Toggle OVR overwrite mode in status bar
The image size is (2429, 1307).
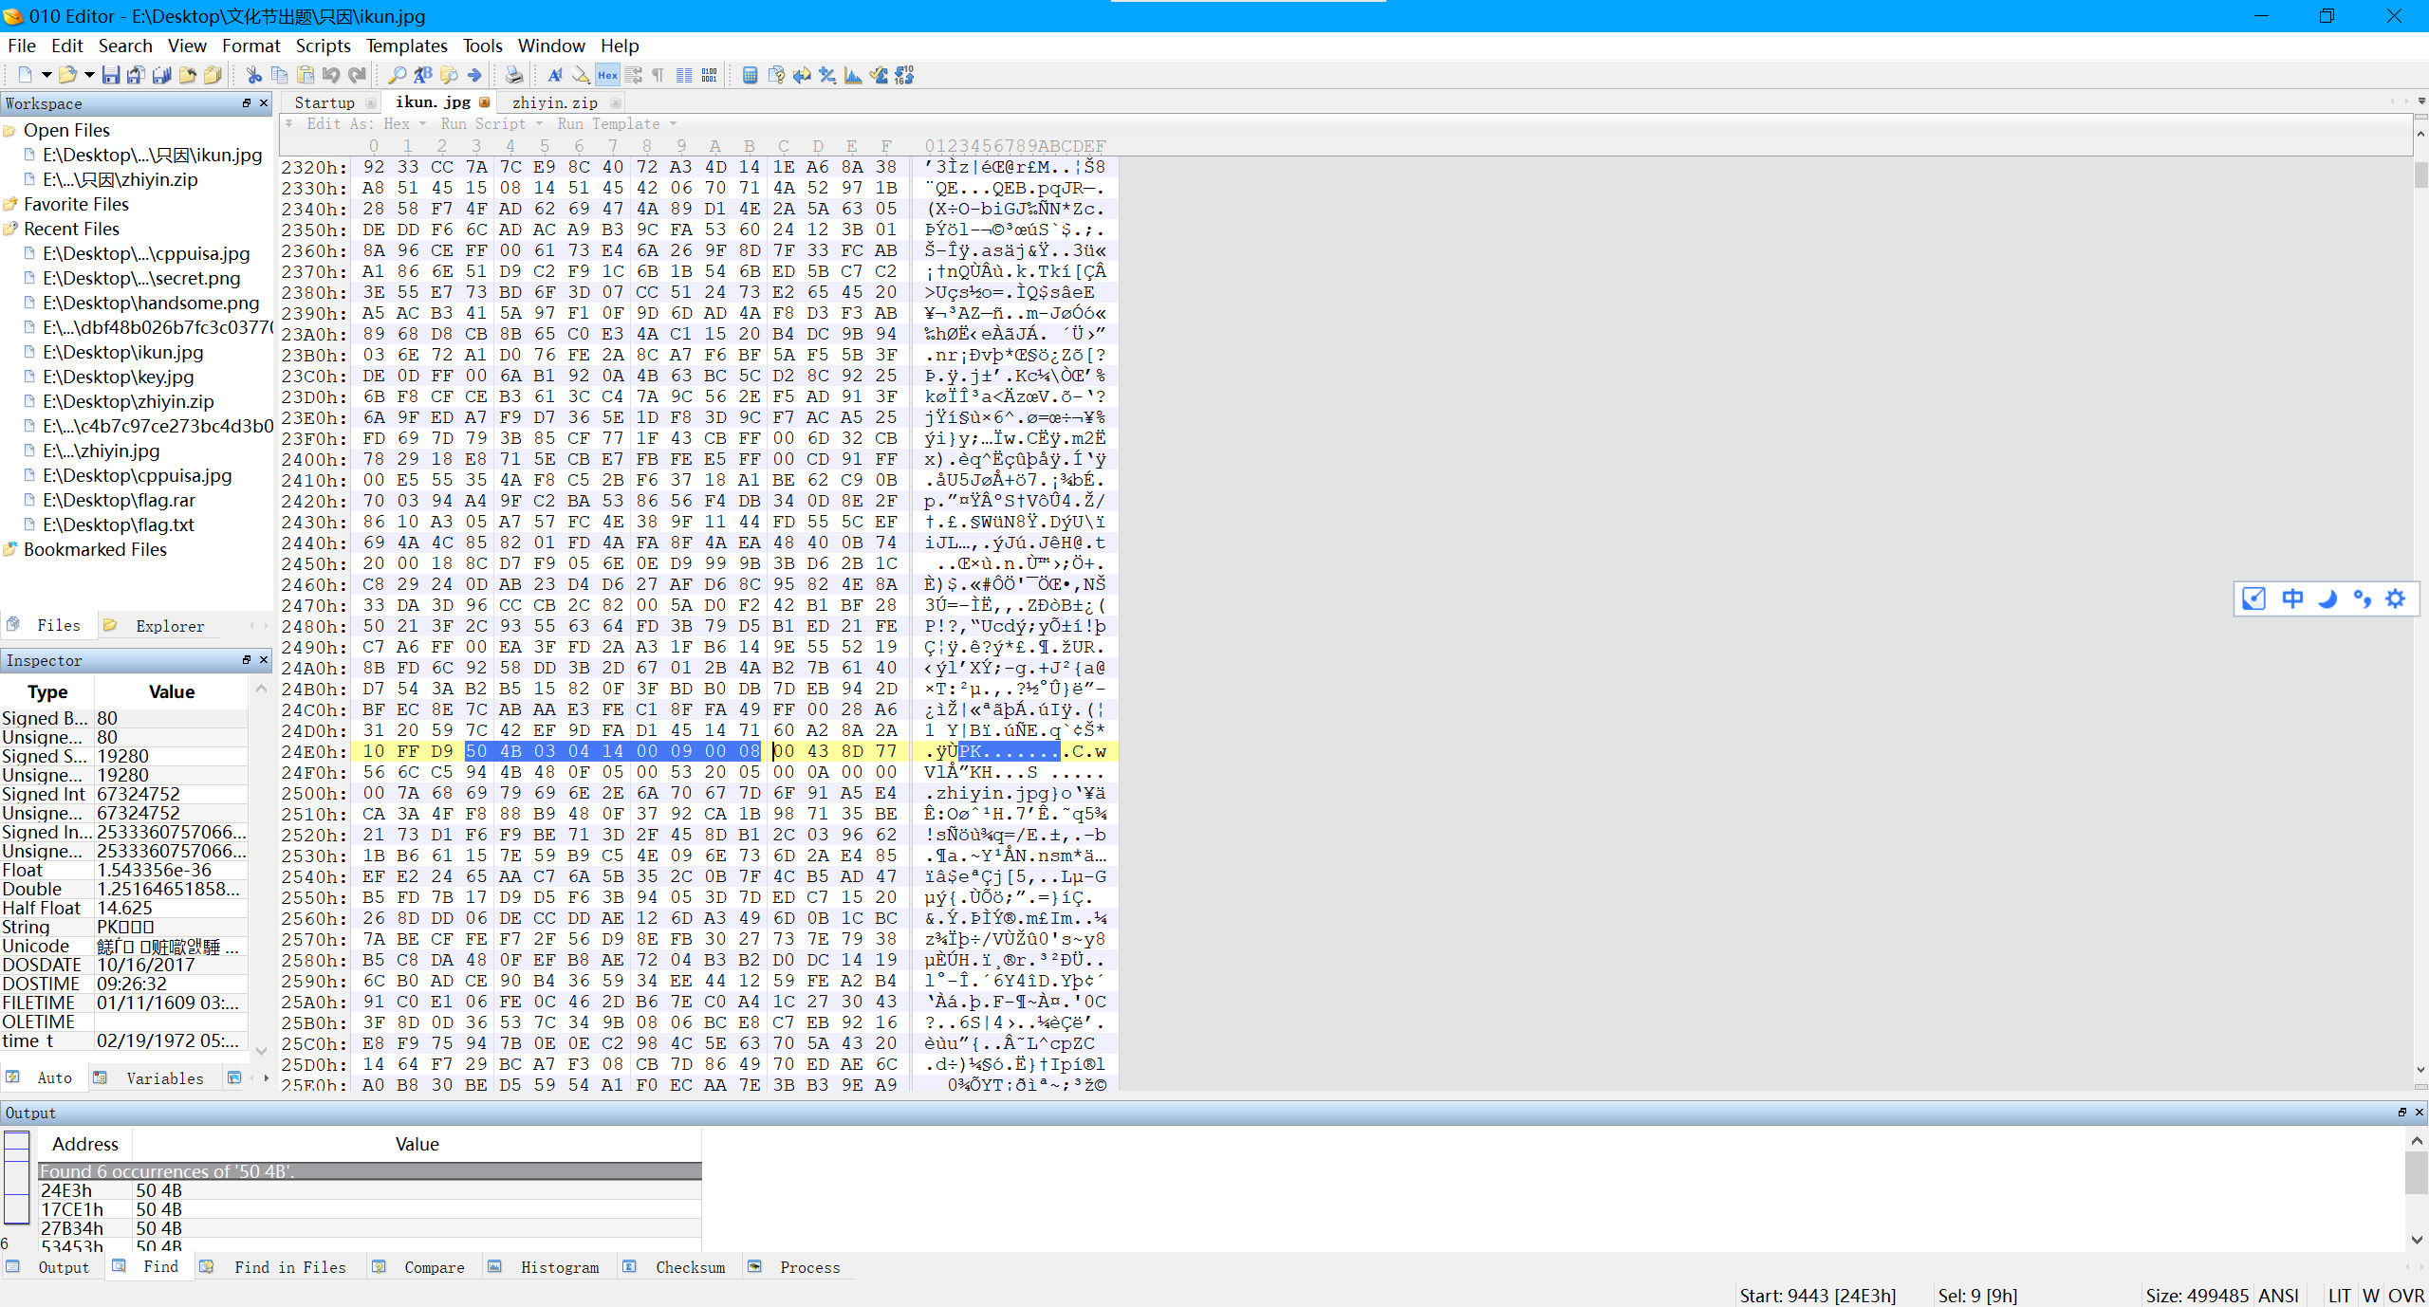pos(2405,1295)
